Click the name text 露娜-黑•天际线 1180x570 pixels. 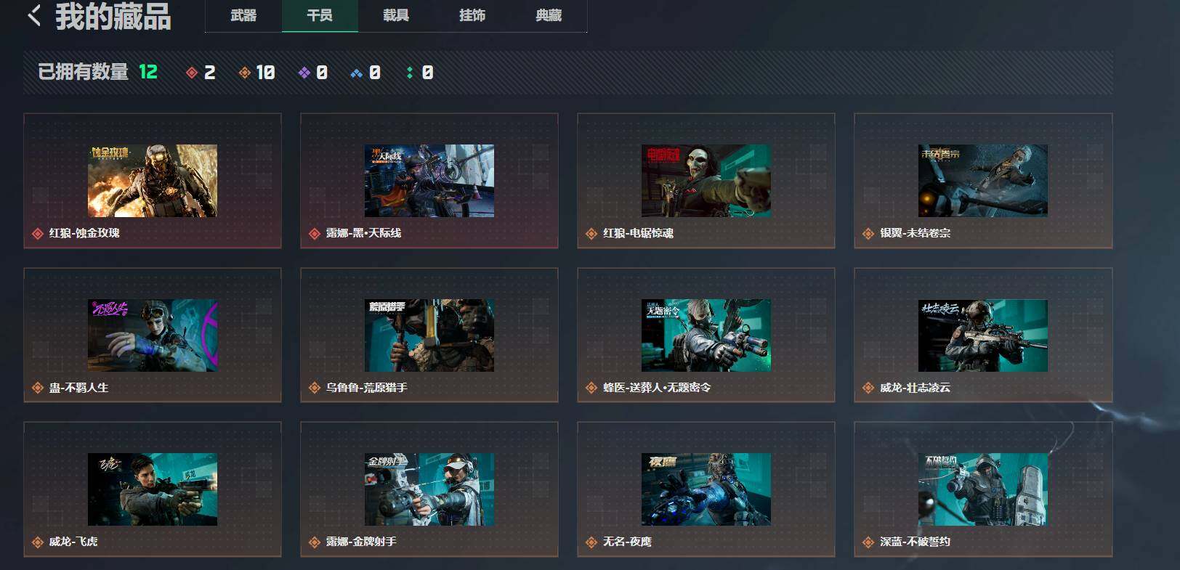(363, 233)
